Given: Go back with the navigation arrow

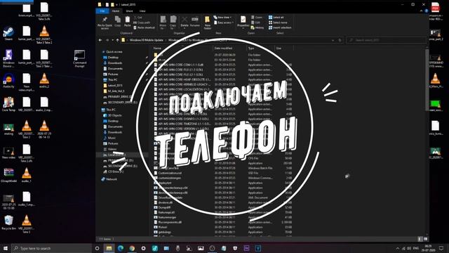Looking at the screenshot, I should click(x=100, y=40).
